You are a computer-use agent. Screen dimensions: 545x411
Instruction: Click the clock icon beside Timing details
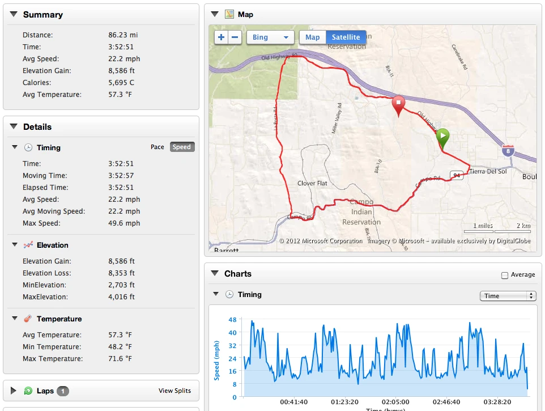click(28, 147)
